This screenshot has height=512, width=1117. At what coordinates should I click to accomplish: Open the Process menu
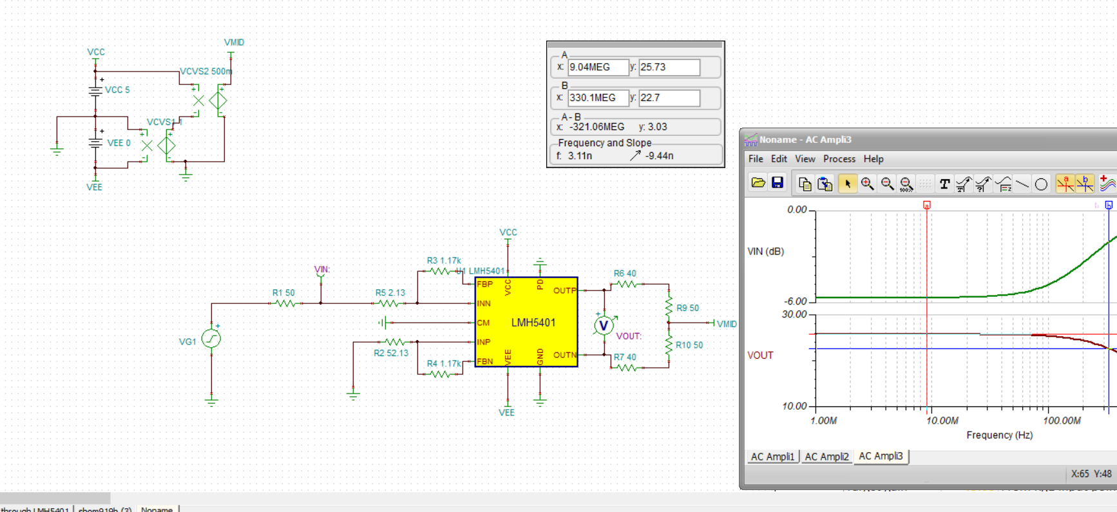pos(839,159)
